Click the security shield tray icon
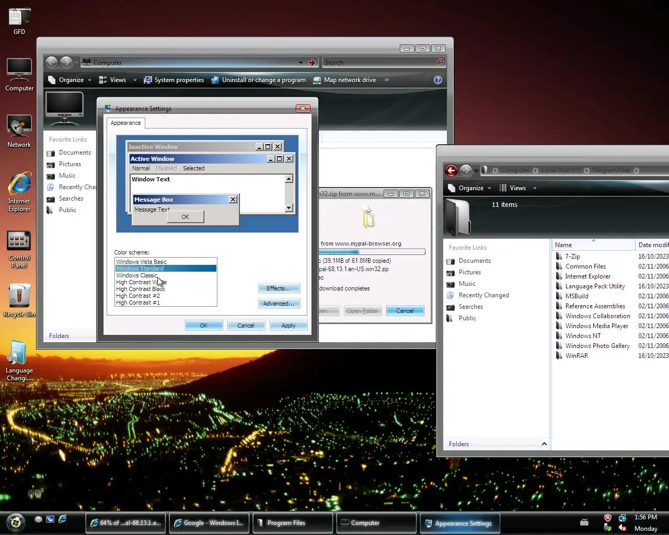Screen dimensions: 669x535 tap(608, 518)
